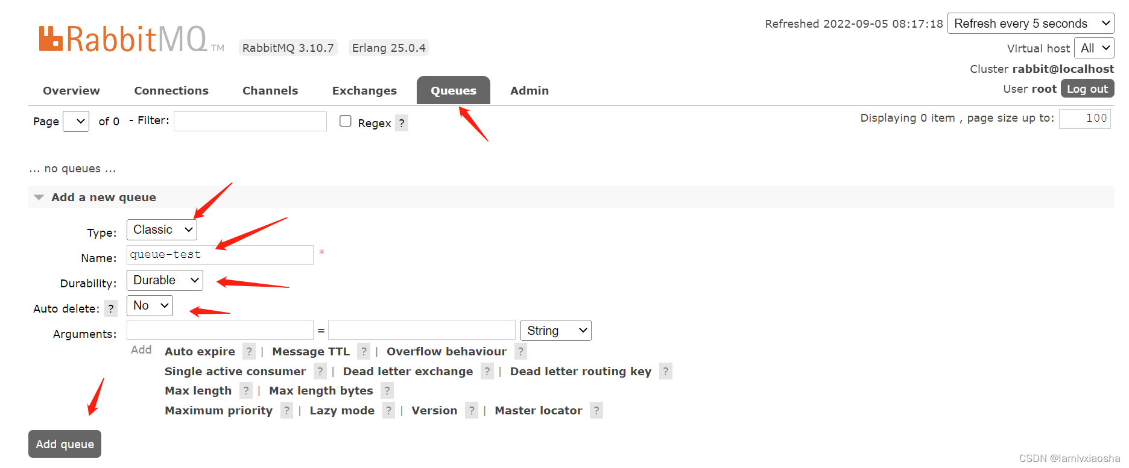The width and height of the screenshot is (1129, 468).
Task: Insert the Master locator argument
Action: click(539, 410)
